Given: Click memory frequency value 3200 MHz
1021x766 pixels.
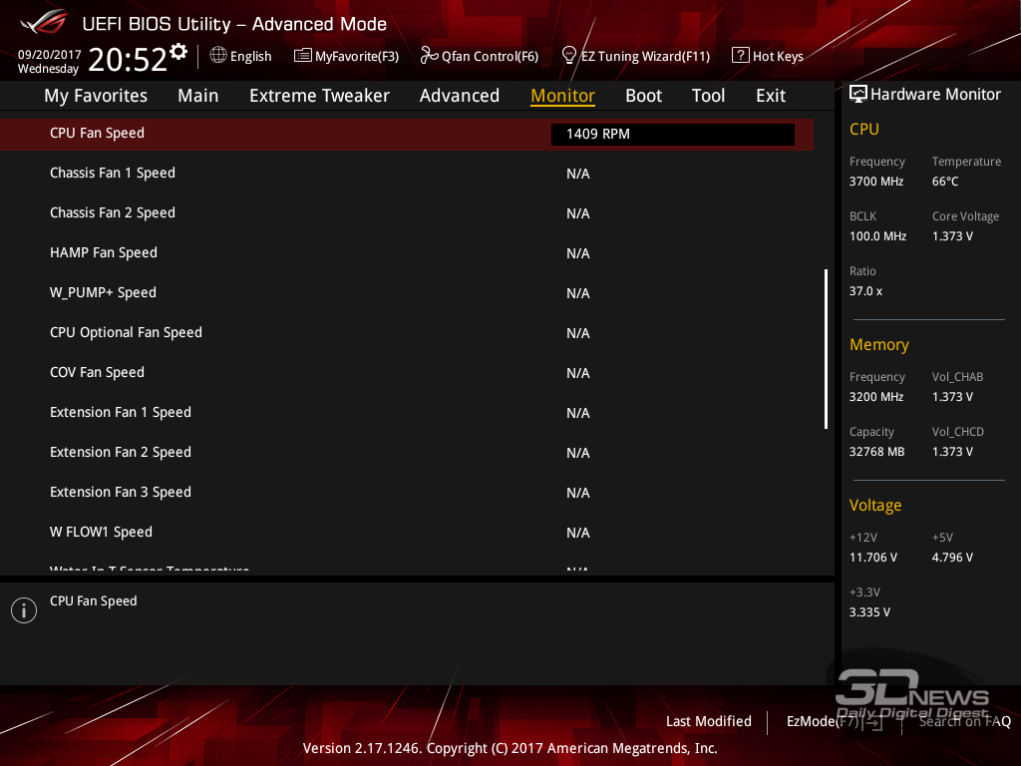Looking at the screenshot, I should [x=876, y=397].
